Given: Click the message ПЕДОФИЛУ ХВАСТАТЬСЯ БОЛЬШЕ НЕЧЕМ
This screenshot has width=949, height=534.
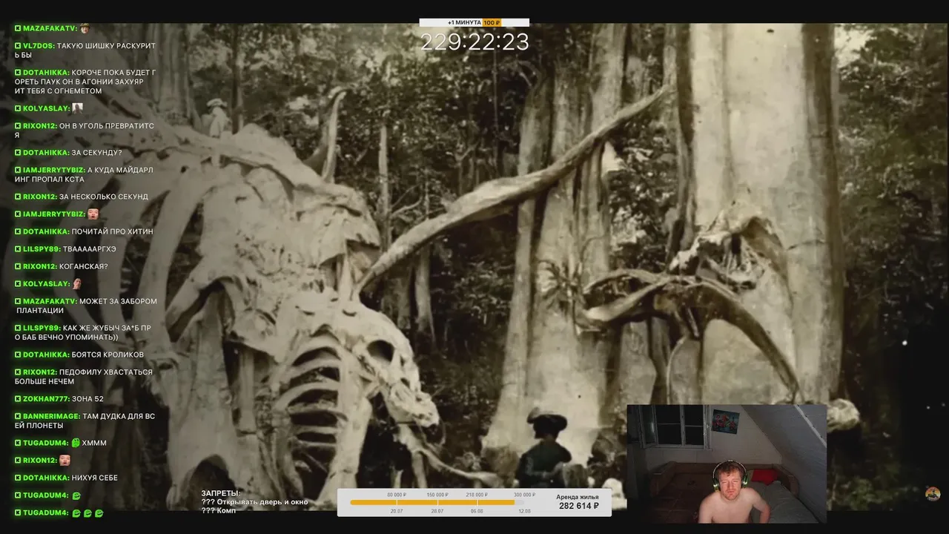Looking at the screenshot, I should 85,377.
